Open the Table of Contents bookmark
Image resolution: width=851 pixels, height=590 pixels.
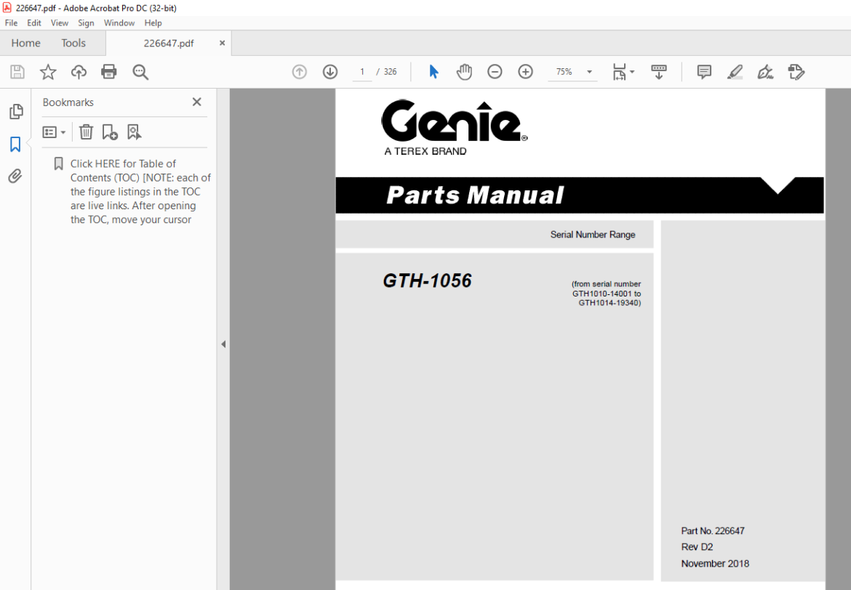pyautogui.click(x=140, y=191)
